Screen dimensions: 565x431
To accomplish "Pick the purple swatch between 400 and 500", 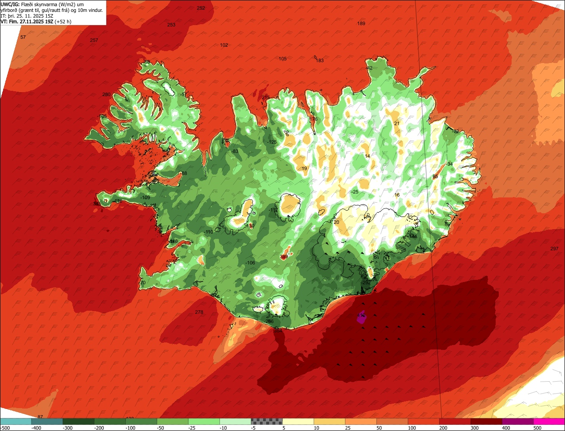I will 517,421.
